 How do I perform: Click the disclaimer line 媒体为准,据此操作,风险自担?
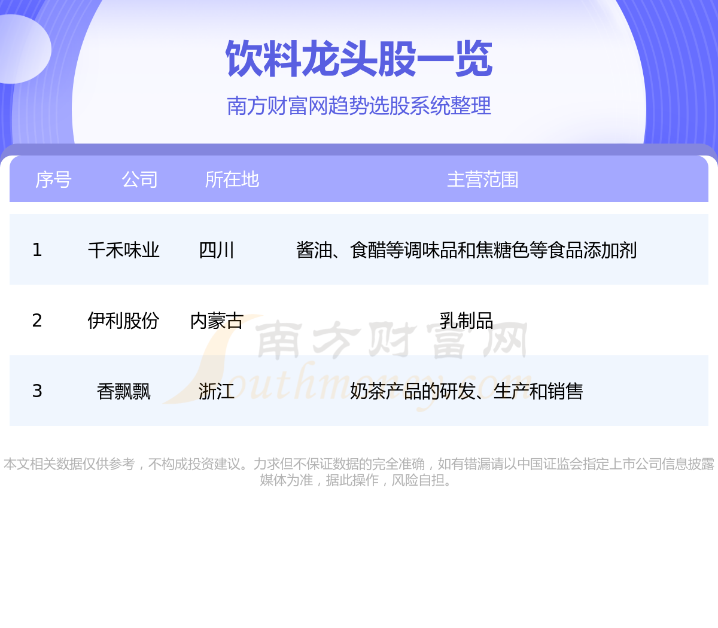(x=357, y=480)
